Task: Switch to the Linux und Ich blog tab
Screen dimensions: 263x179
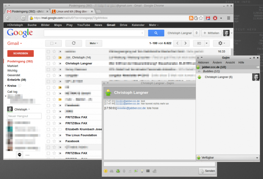Action: point(72,12)
